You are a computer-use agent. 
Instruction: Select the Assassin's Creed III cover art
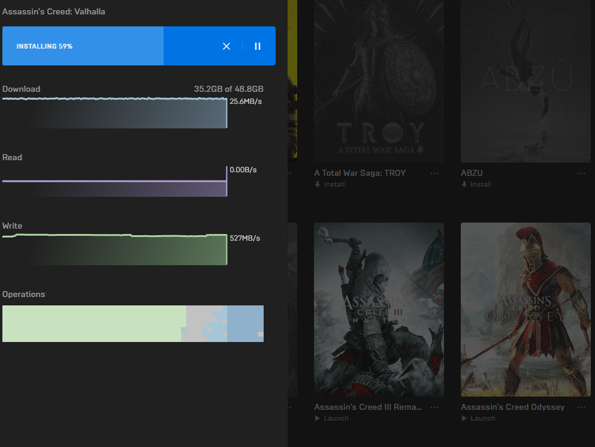click(x=379, y=309)
